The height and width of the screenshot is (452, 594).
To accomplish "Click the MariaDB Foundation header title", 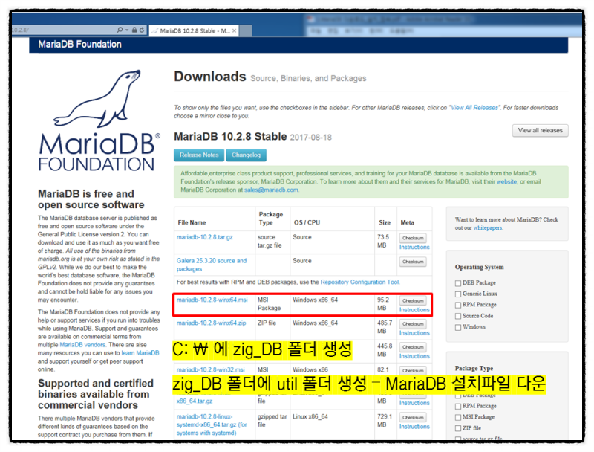I will click(x=80, y=45).
